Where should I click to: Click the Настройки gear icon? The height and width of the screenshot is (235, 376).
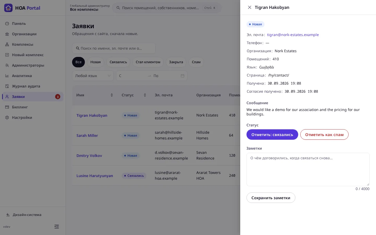(x=7, y=118)
